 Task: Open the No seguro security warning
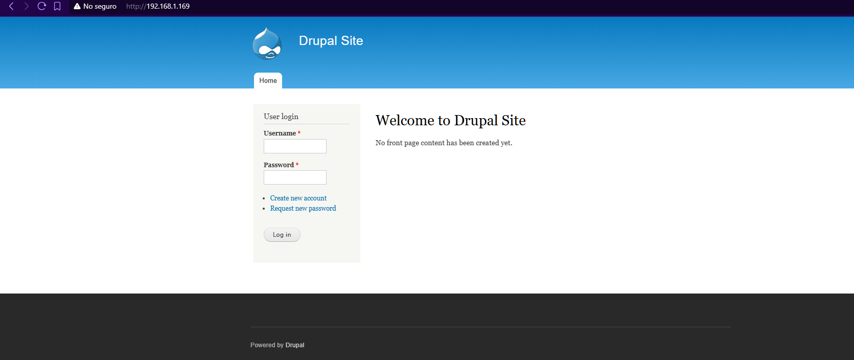95,6
